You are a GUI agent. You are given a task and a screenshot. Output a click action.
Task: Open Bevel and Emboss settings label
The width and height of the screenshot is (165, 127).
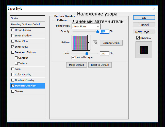[25, 52]
